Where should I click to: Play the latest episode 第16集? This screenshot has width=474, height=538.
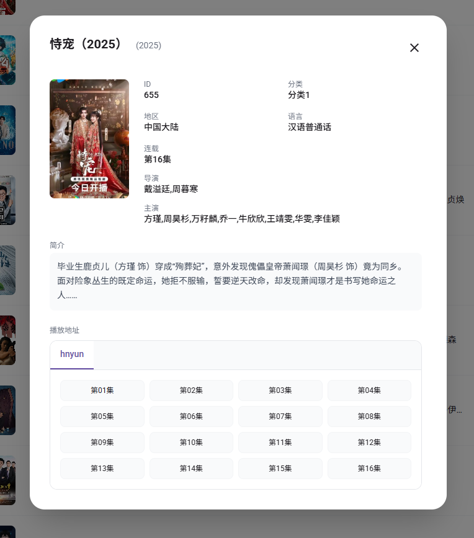(x=369, y=469)
